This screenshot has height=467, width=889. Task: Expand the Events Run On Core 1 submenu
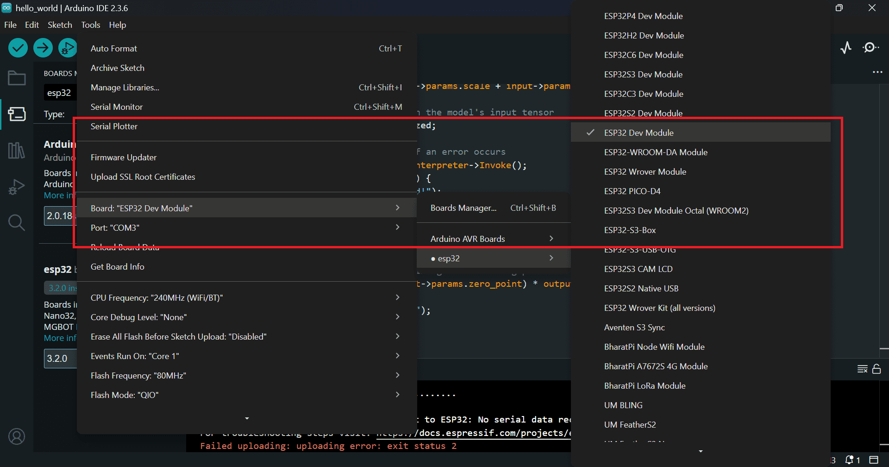247,356
